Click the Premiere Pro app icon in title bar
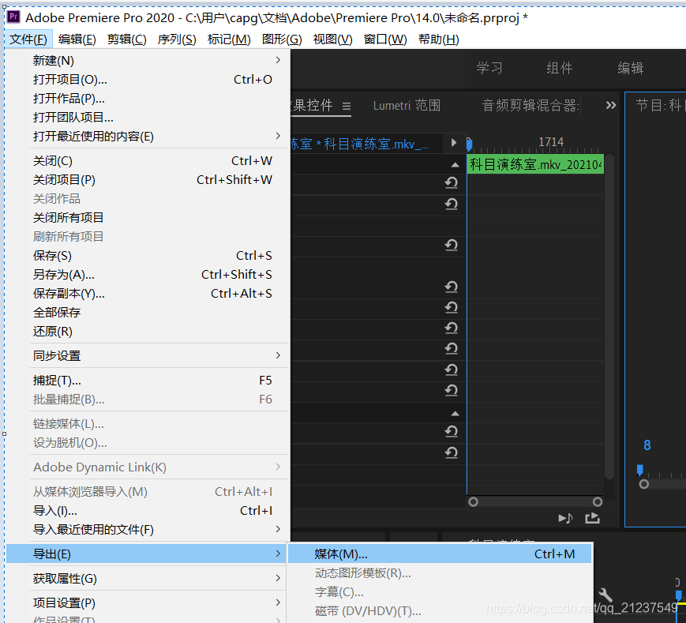This screenshot has width=686, height=623. pyautogui.click(x=14, y=17)
